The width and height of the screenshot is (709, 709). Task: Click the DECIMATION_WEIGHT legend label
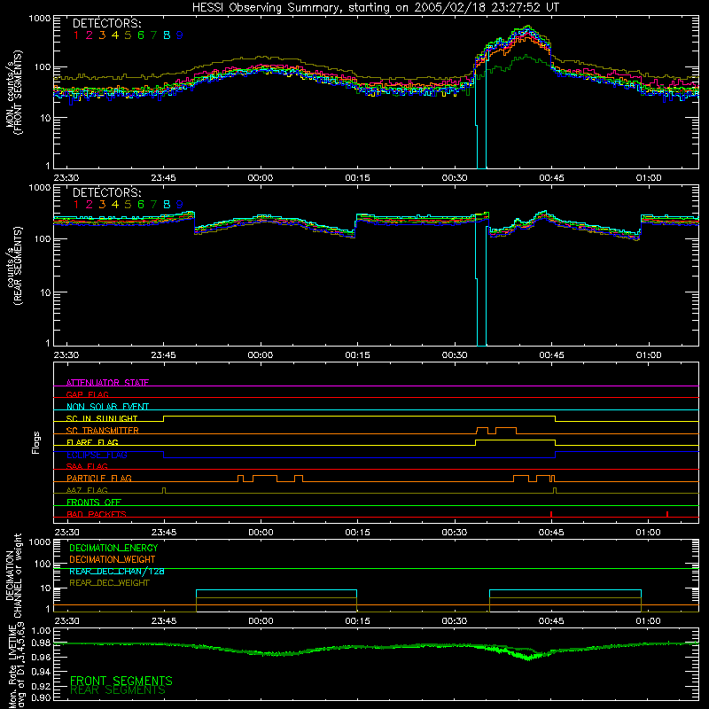(113, 559)
